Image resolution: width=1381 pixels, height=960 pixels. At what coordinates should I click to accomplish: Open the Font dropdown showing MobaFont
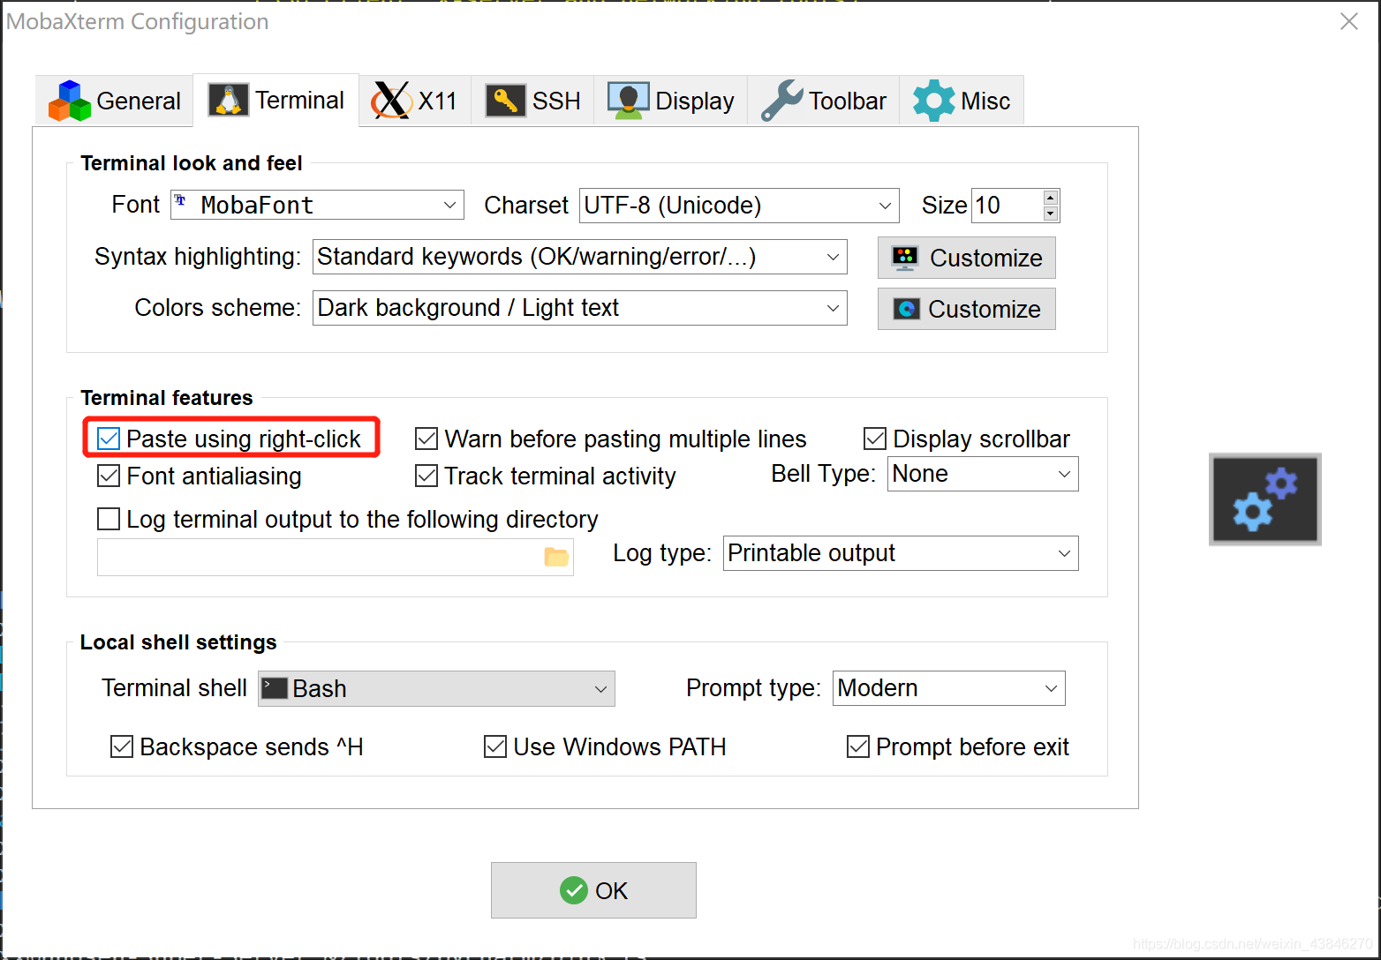pos(318,205)
